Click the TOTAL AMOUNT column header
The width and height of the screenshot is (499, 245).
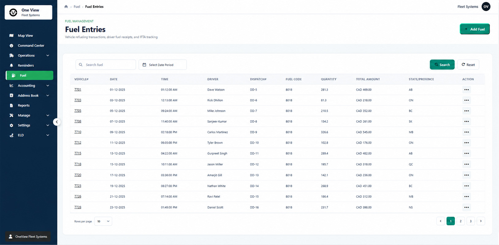[368, 79]
